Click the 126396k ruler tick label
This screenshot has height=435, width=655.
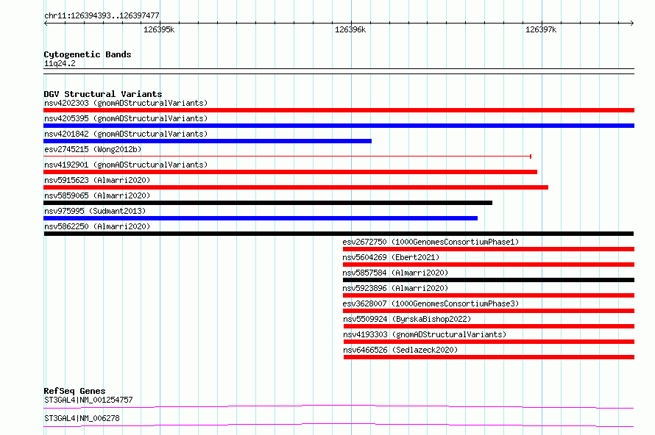pos(350,29)
